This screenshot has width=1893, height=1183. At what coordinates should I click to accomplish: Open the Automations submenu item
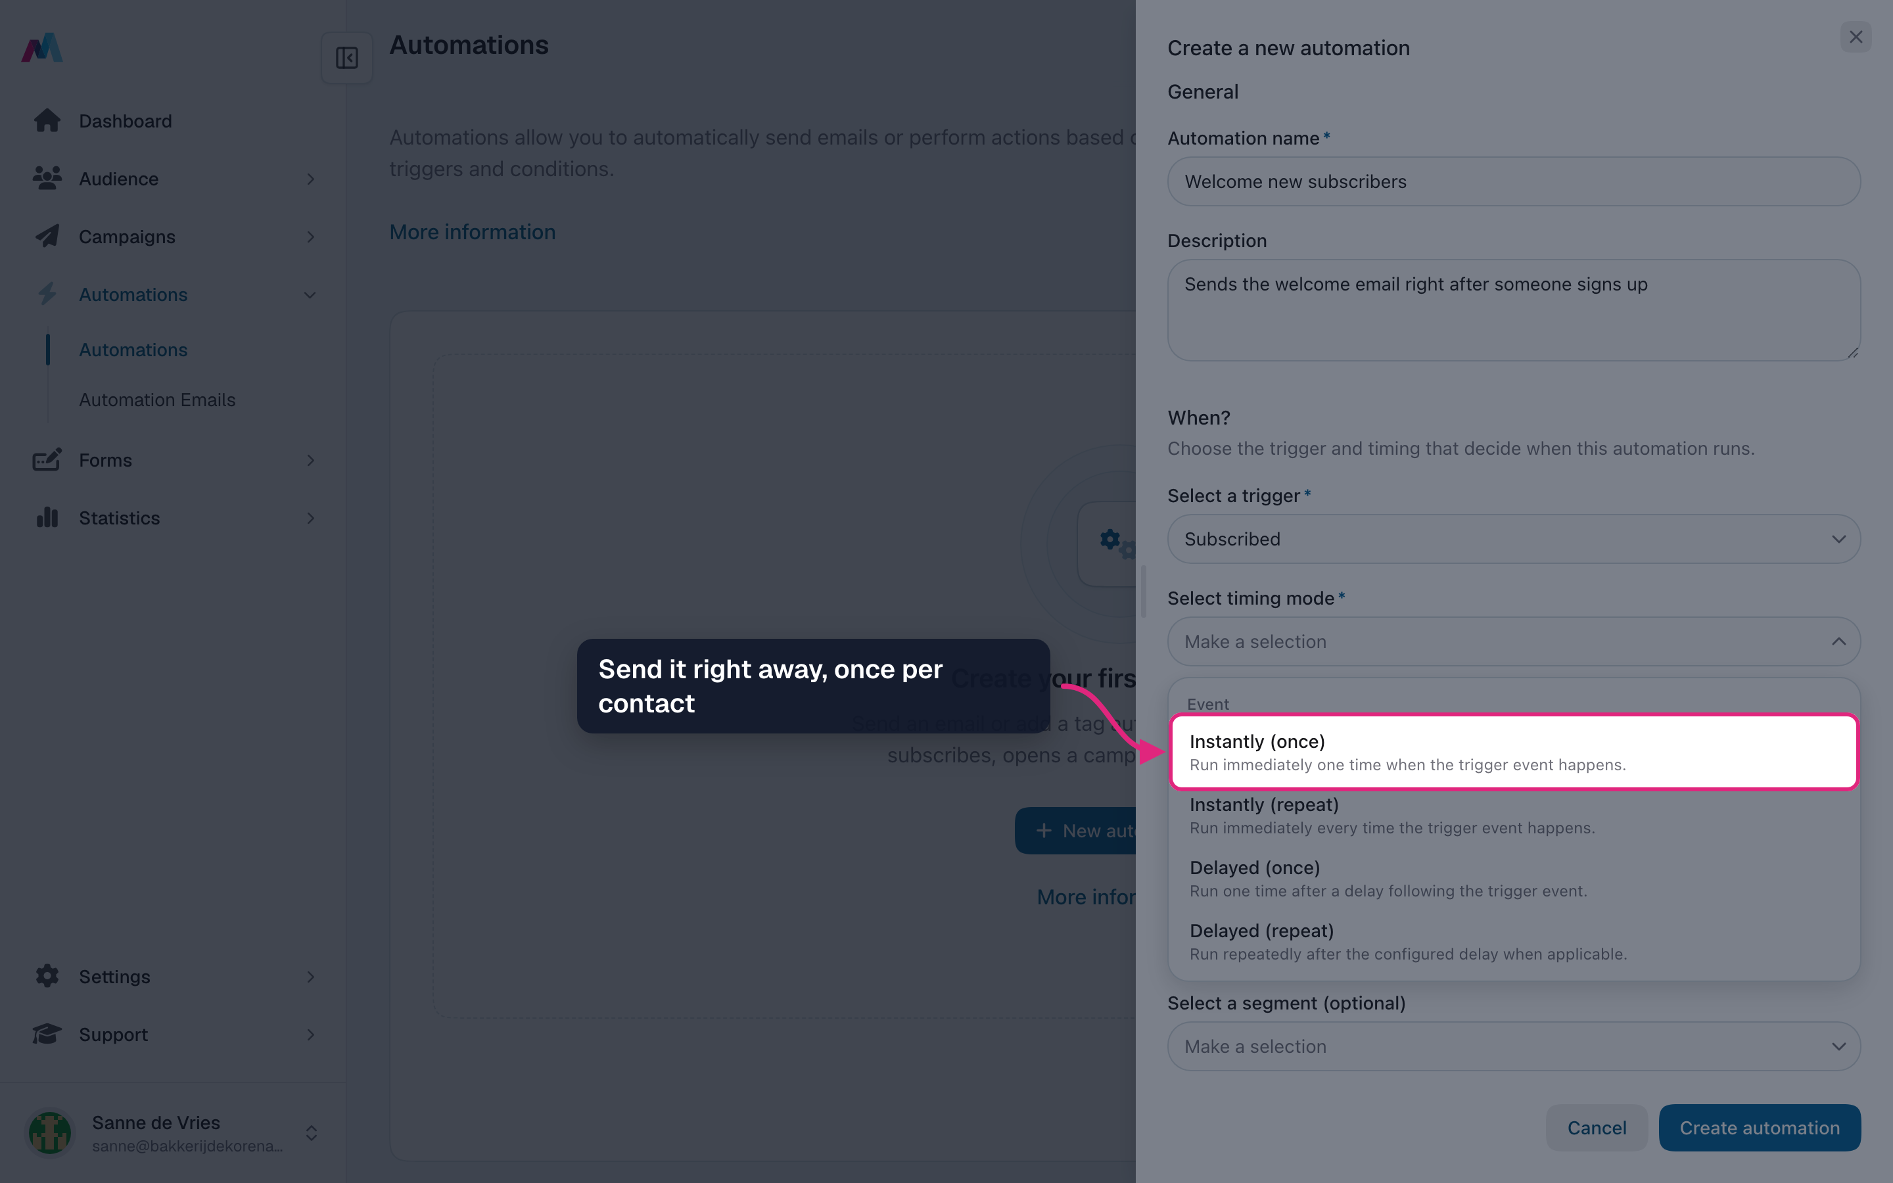[133, 350]
